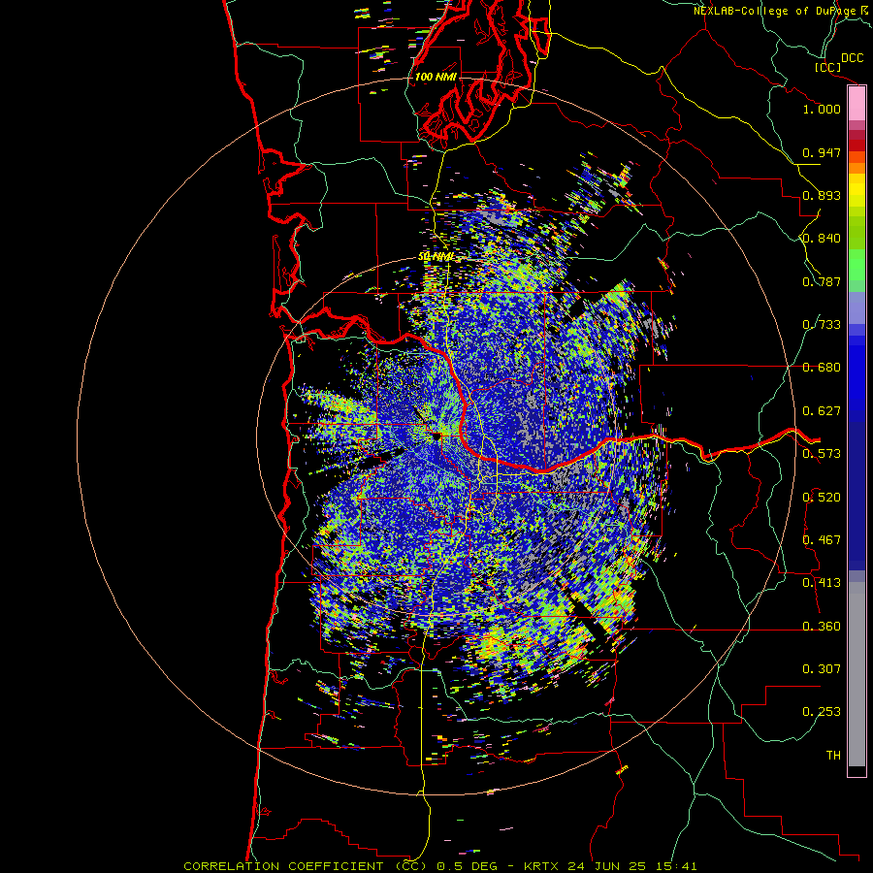Click the 50 NMI range ring label
873x873 pixels.
(x=436, y=257)
